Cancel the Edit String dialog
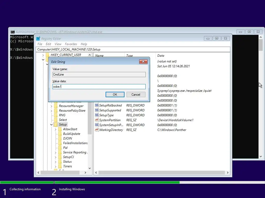The image size is (265, 198). (x=136, y=94)
